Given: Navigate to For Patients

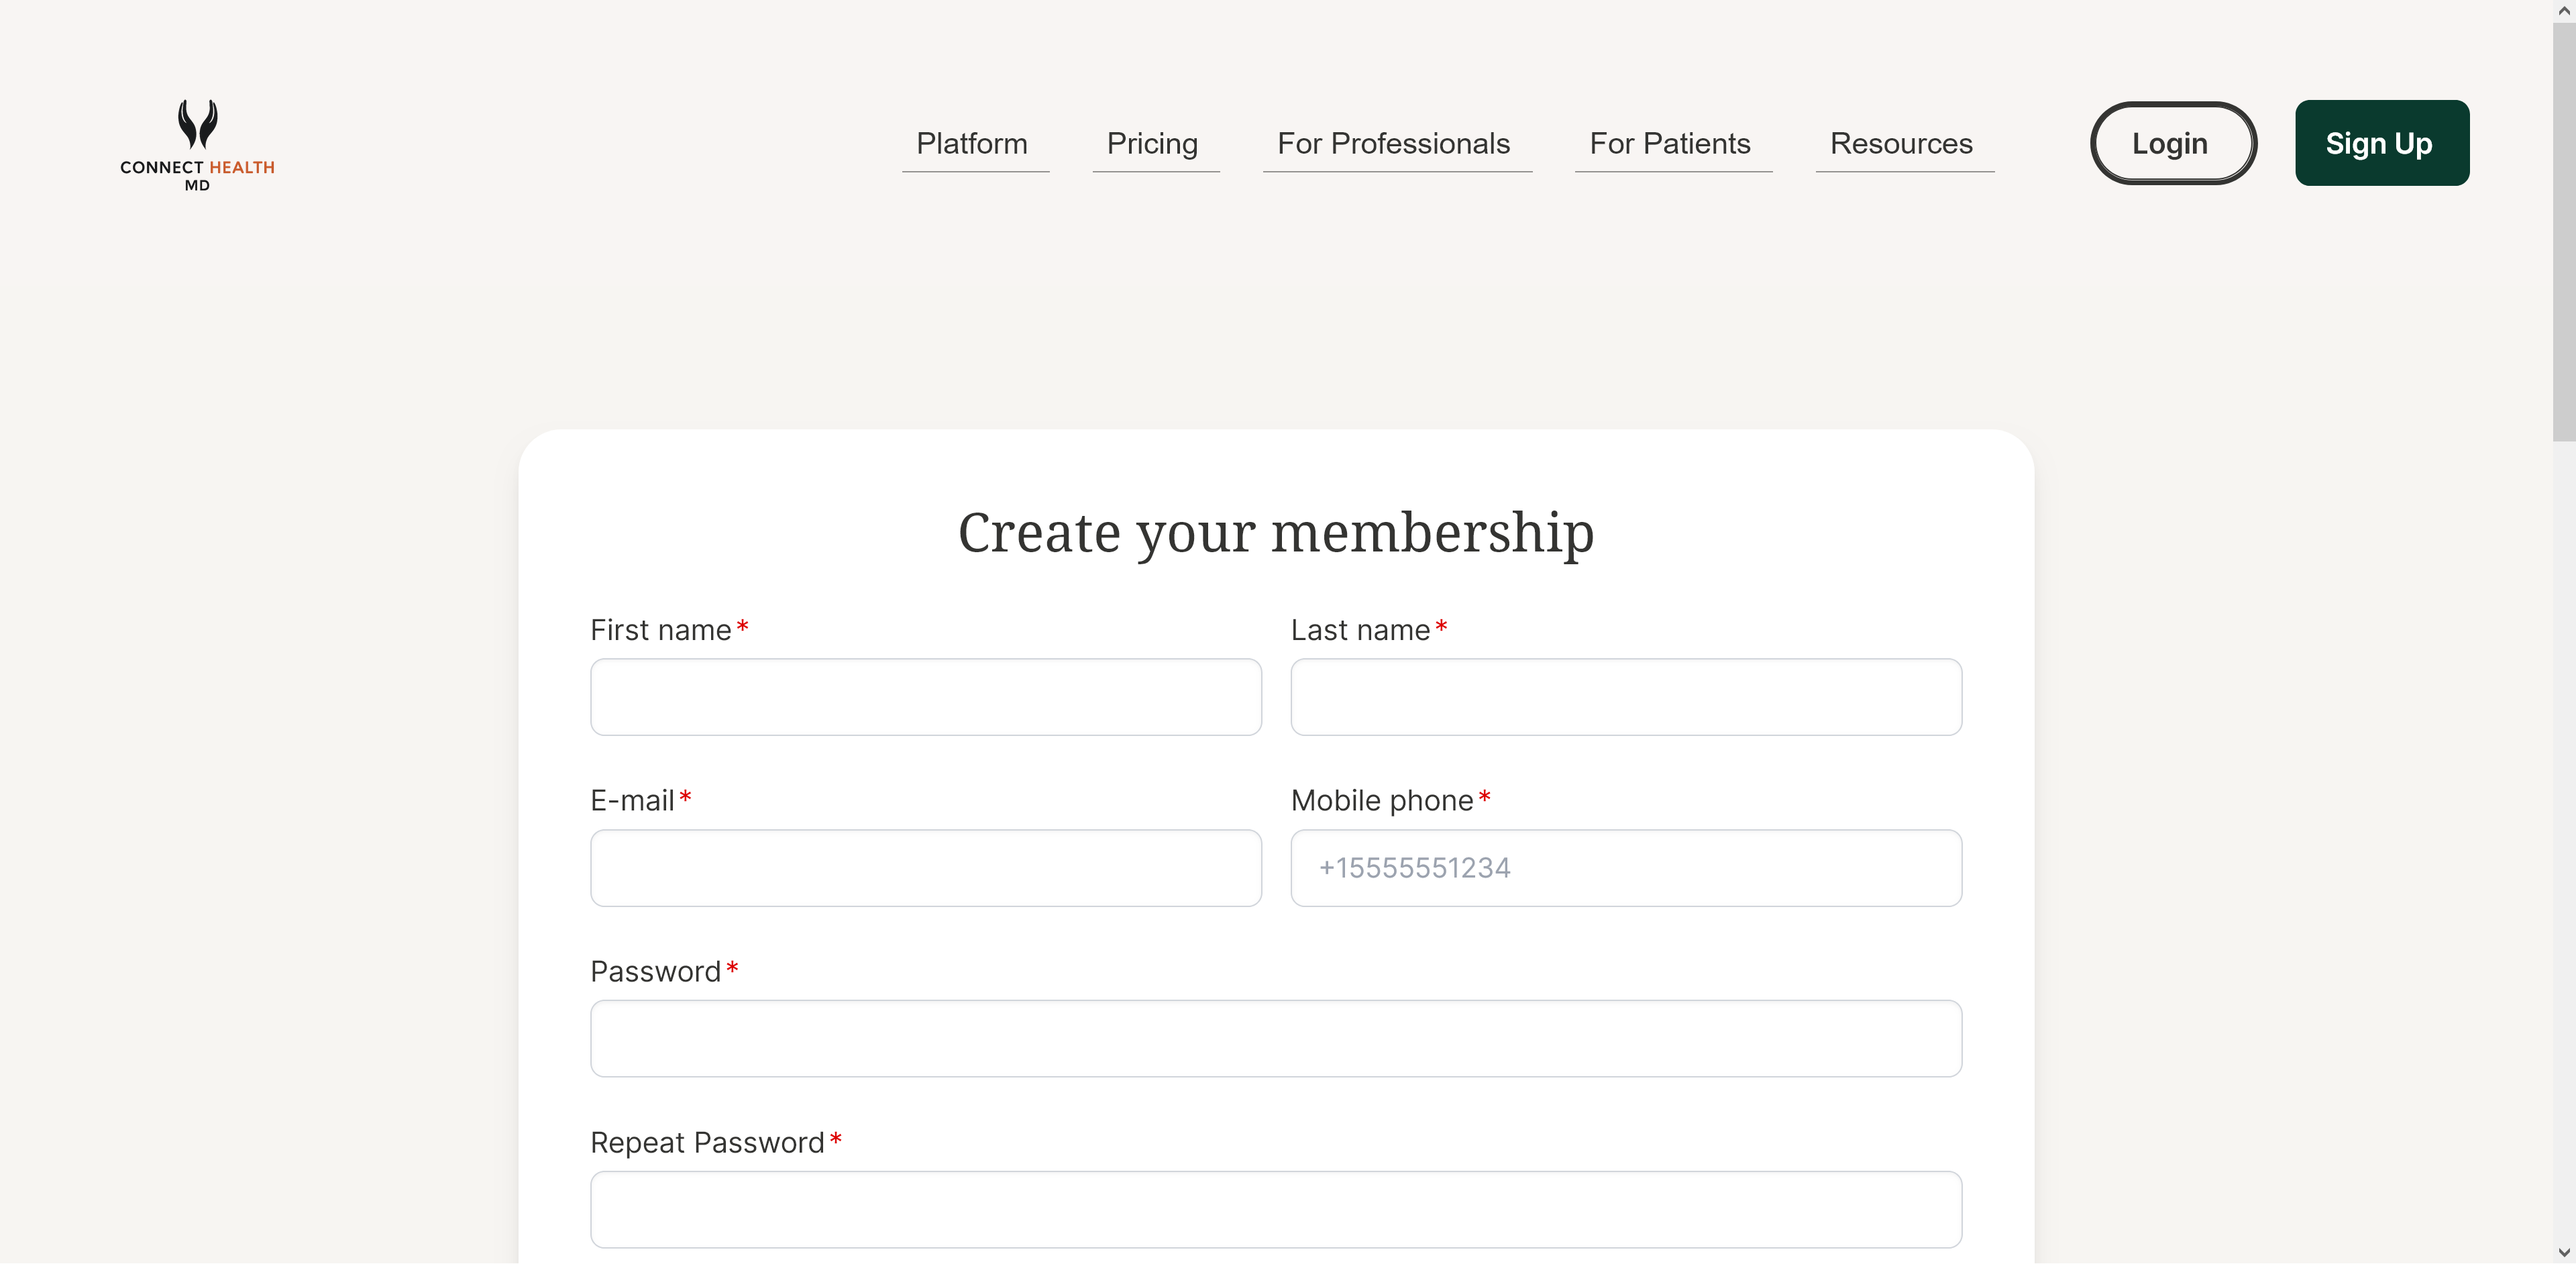Looking at the screenshot, I should 1669,144.
